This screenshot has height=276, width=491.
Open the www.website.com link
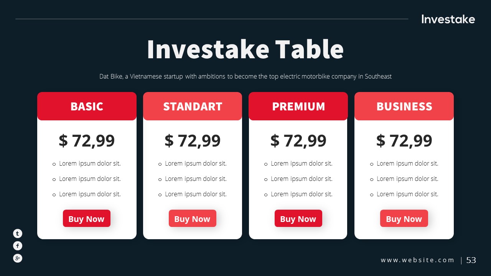pos(417,260)
